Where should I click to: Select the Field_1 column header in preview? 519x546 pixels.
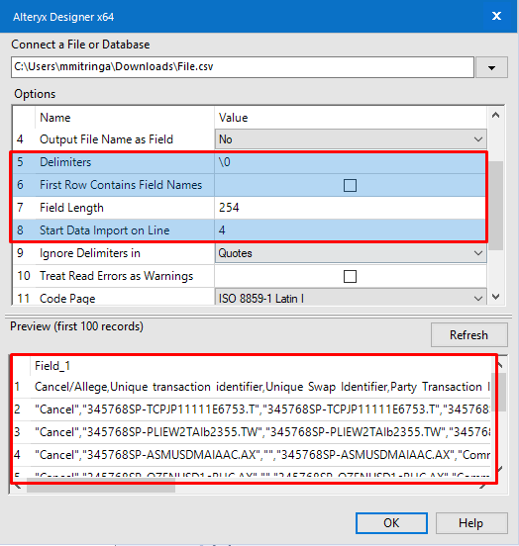tap(52, 366)
